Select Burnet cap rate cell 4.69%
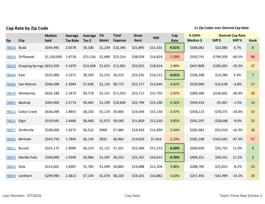This screenshot has height=204, width=265. (x=175, y=148)
